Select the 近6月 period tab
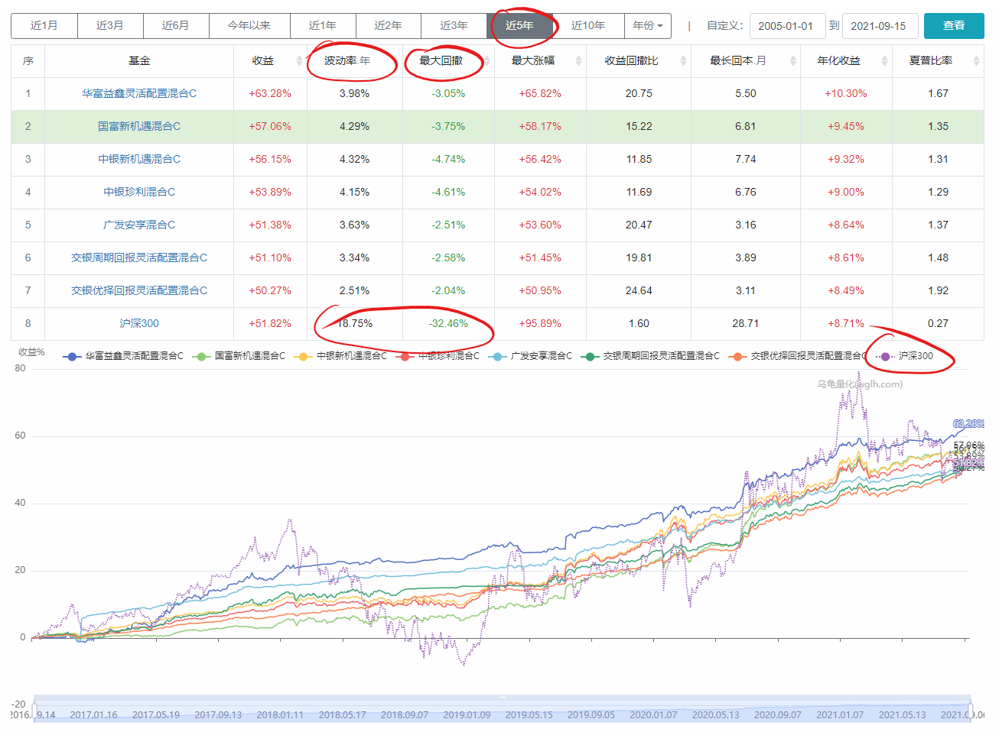The image size is (999, 732). [176, 25]
